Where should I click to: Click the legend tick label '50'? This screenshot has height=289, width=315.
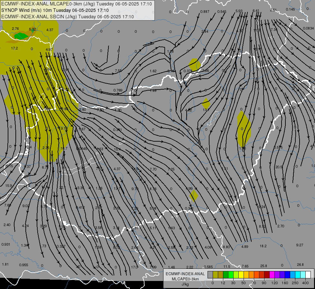click(x=244, y=283)
